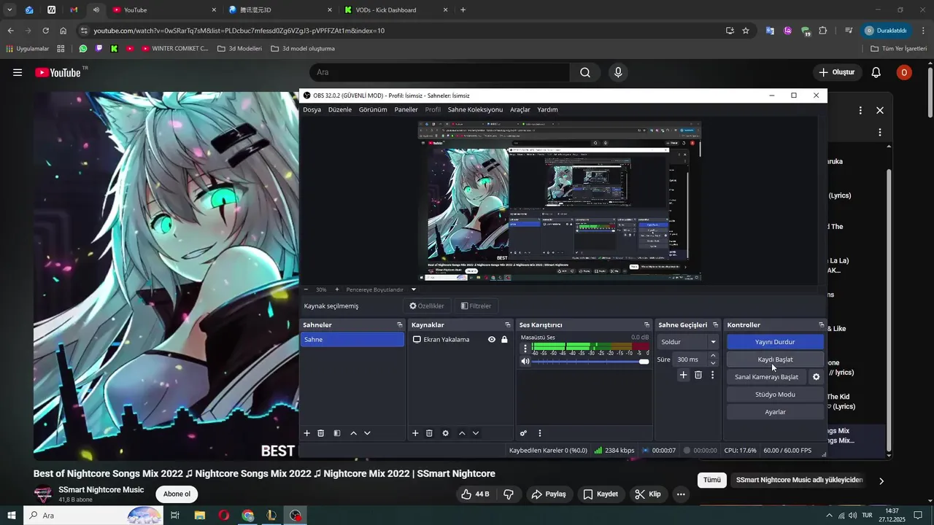Delete the selected scene in Sahneler panel
Viewport: 934px width, 525px height.
[x=320, y=433]
